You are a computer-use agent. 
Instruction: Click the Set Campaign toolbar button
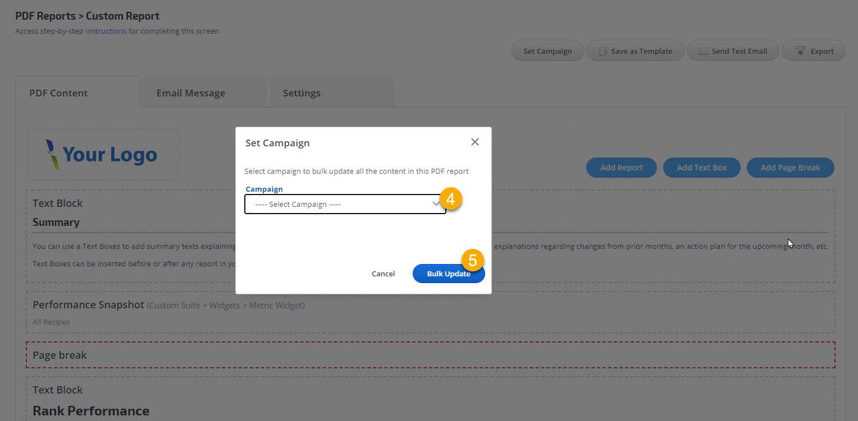(547, 51)
